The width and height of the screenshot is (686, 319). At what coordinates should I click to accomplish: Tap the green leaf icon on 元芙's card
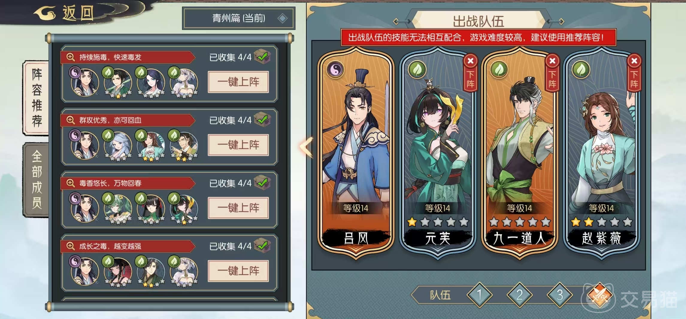(417, 69)
